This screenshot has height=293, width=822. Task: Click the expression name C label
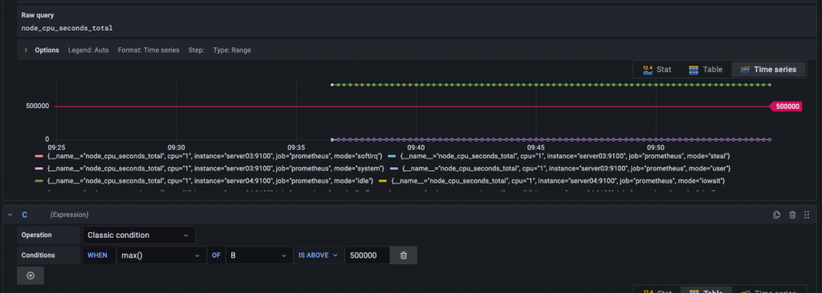pos(24,215)
